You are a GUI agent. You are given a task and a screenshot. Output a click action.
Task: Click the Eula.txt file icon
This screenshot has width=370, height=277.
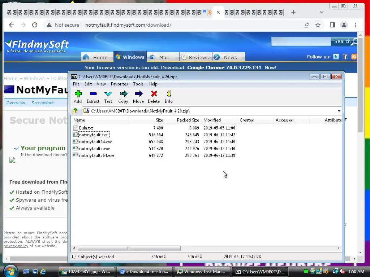pyautogui.click(x=76, y=128)
